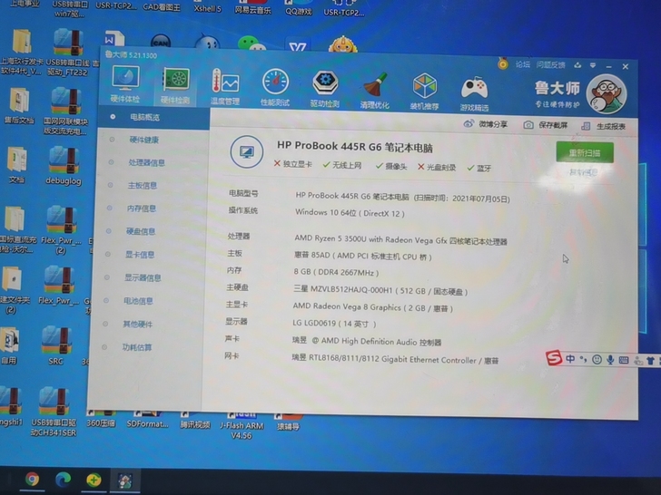Select the SRC archive on desktop
The width and height of the screenshot is (661, 495).
point(56,345)
